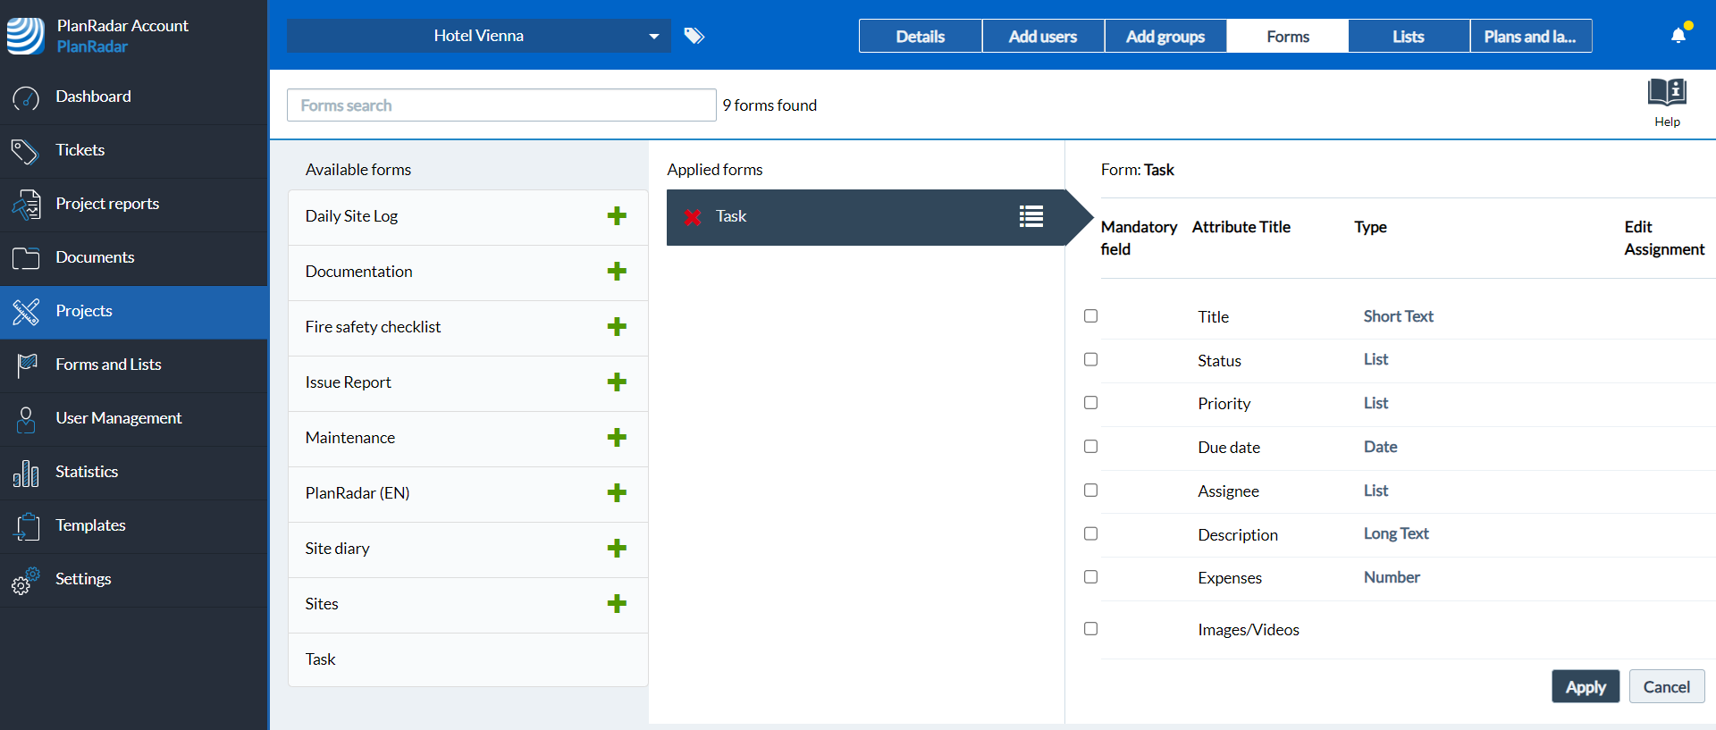
Task: Click the List type for Priority
Action: pos(1375,403)
